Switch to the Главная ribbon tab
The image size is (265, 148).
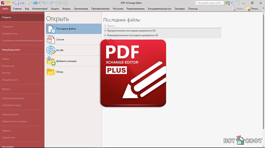(x=17, y=9)
